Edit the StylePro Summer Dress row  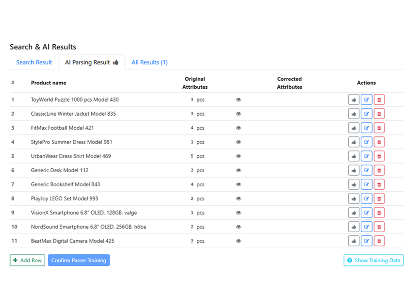[366, 142]
